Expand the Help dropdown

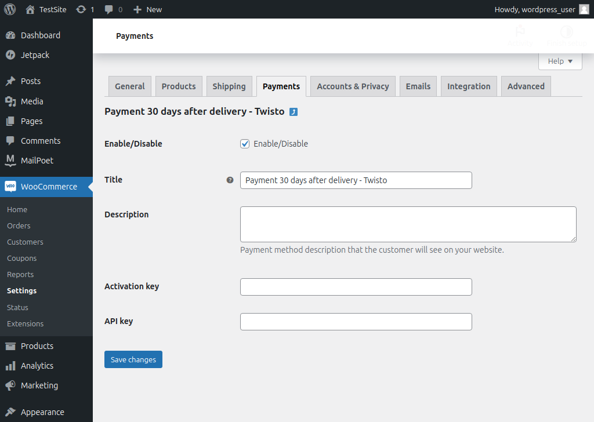coord(559,60)
